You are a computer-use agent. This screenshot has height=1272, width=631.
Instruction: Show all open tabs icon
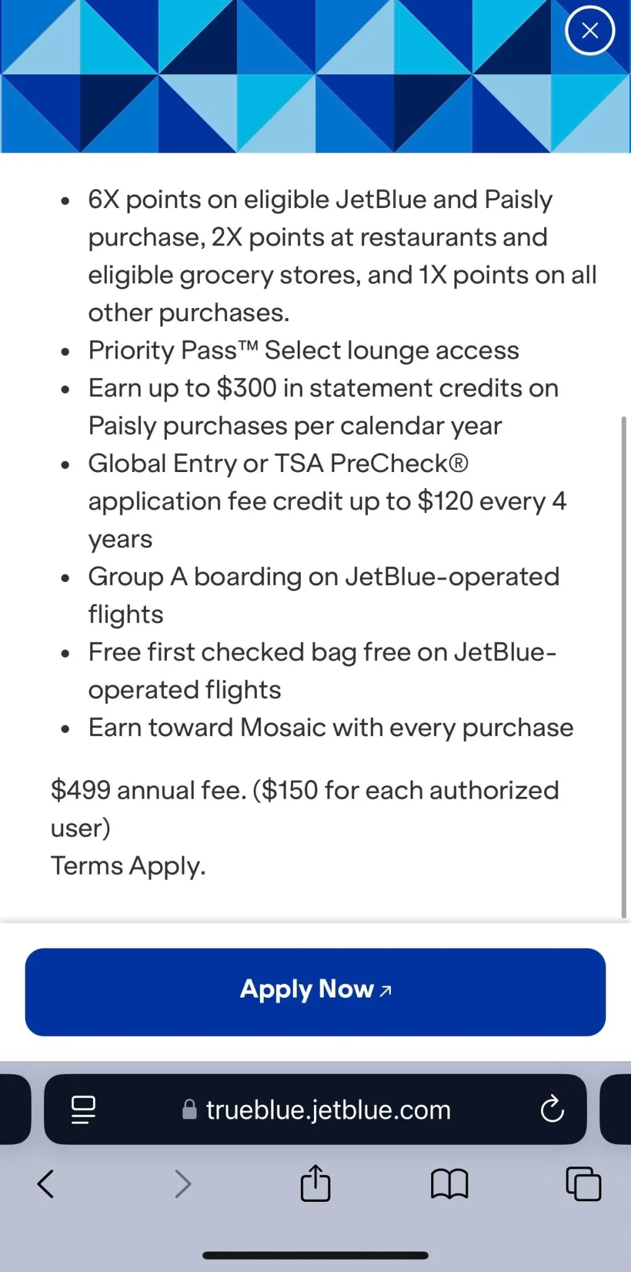coord(583,1183)
